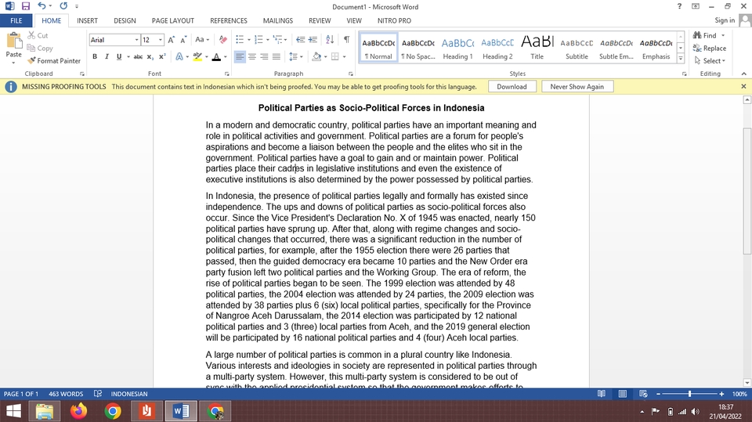The image size is (752, 422).
Task: Adjust the zoom slider
Action: point(689,394)
